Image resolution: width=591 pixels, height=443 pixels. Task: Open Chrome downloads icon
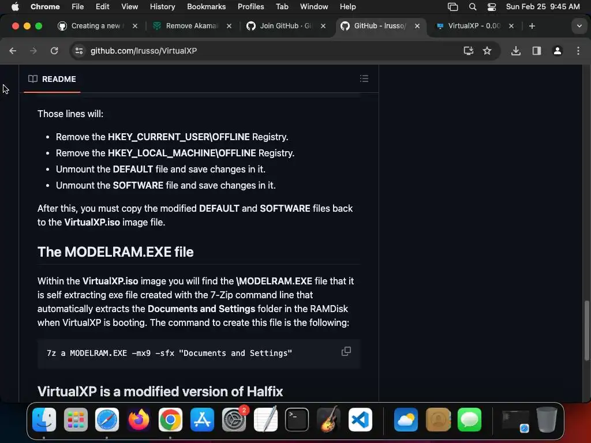(x=516, y=51)
